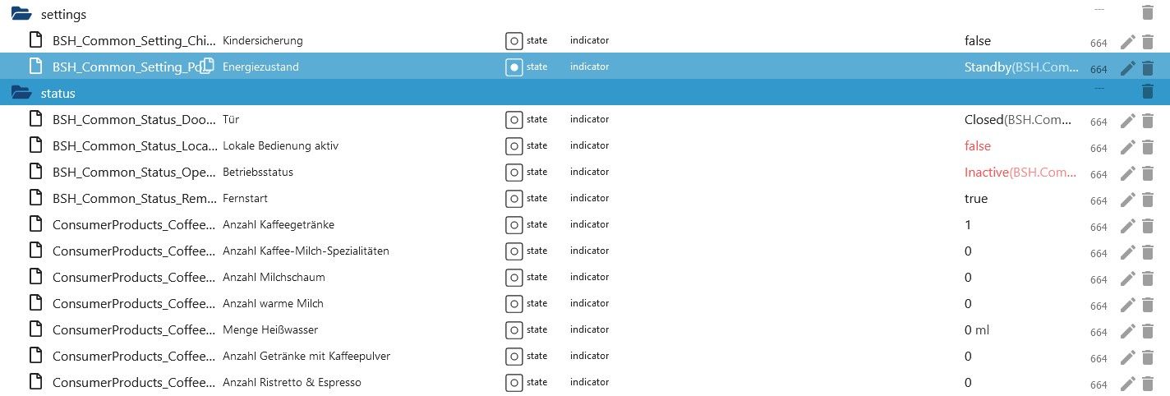Click the Standby value of Energiezustand

[988, 67]
